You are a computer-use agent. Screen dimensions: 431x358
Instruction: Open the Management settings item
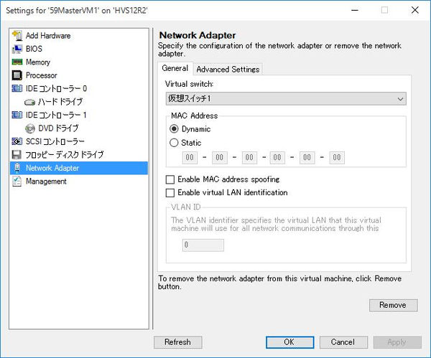(x=45, y=182)
